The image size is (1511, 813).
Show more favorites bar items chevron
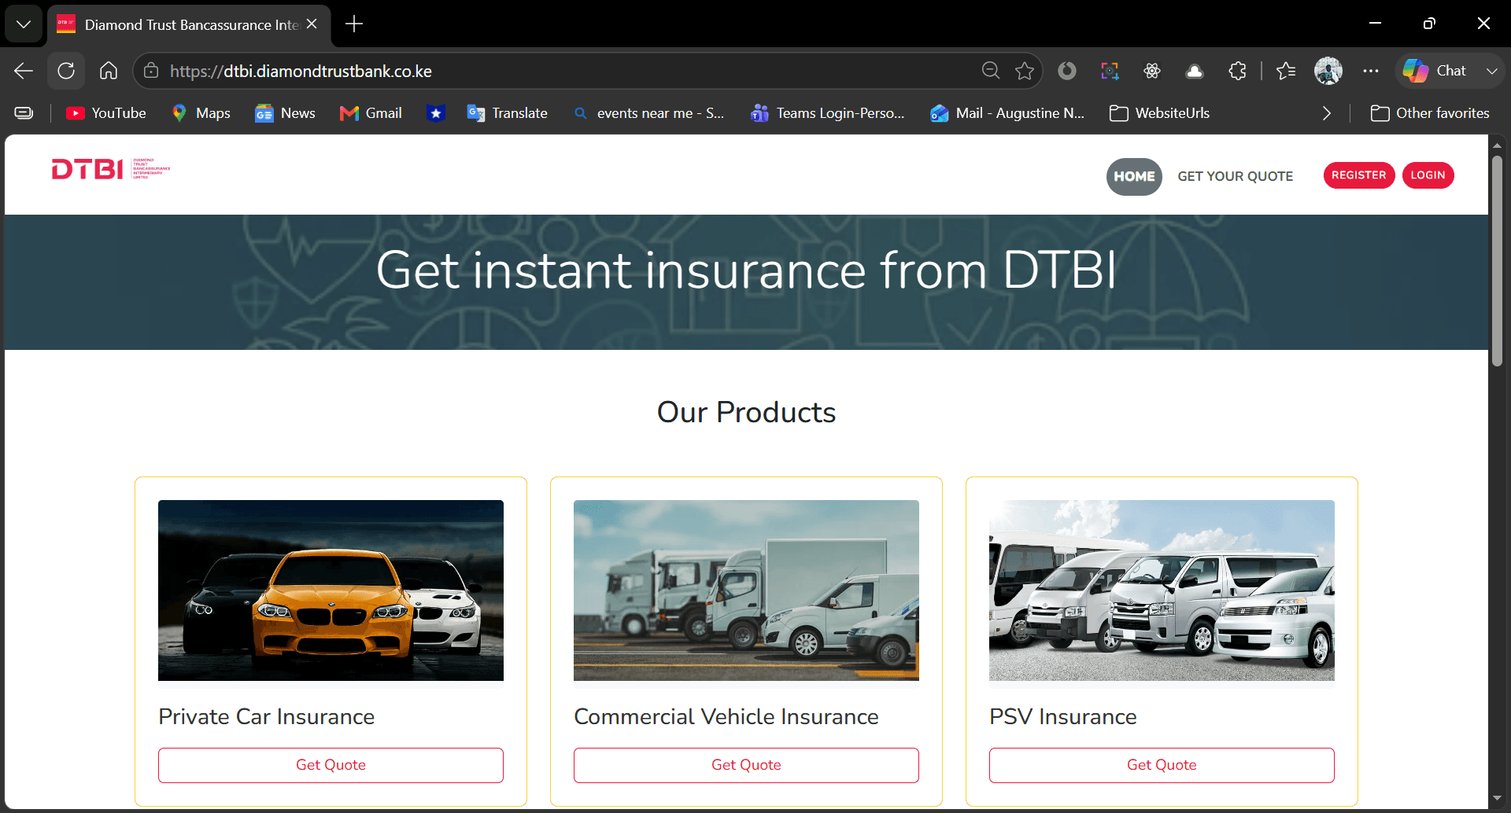[x=1327, y=113]
